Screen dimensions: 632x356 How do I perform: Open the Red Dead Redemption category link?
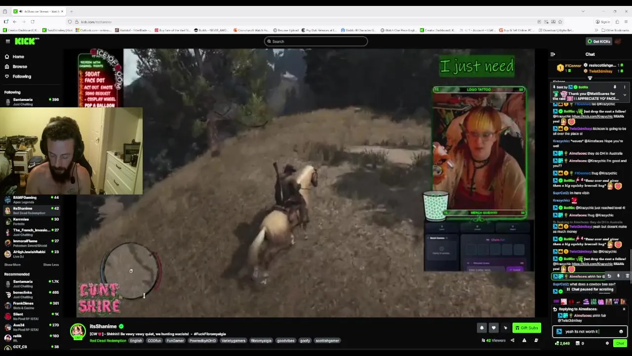(108, 341)
